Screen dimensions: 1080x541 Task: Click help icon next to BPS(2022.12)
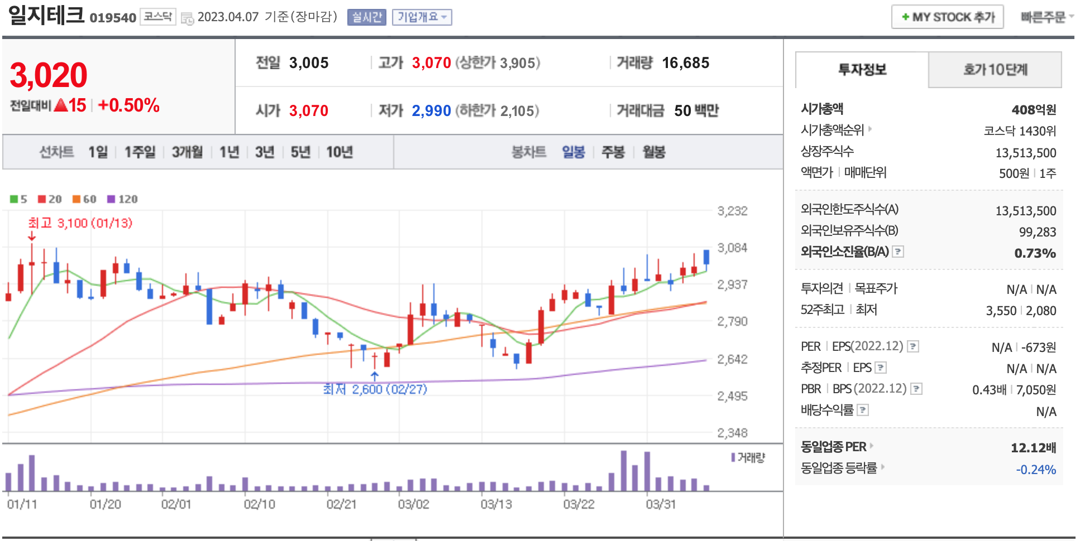(x=916, y=389)
